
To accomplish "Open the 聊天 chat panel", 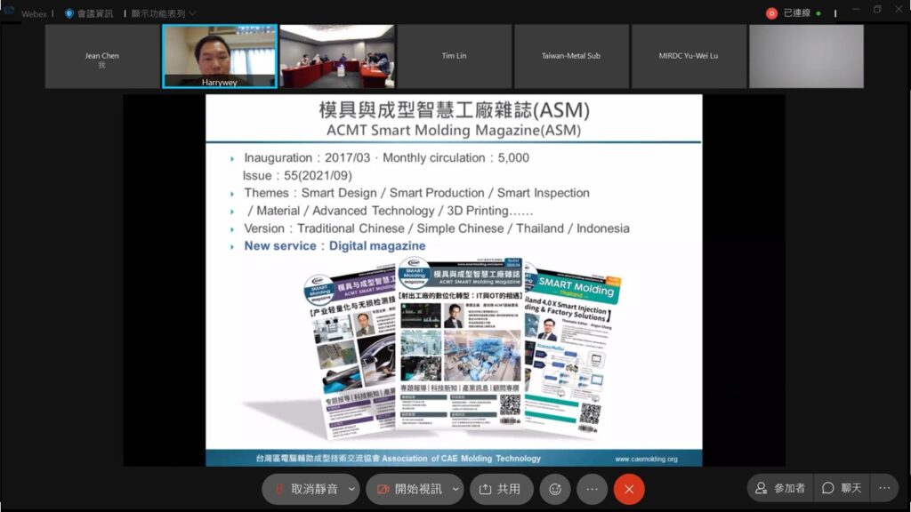I will [842, 488].
